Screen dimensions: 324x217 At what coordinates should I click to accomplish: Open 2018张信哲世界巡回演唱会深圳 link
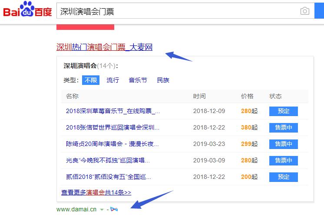pos(112,128)
